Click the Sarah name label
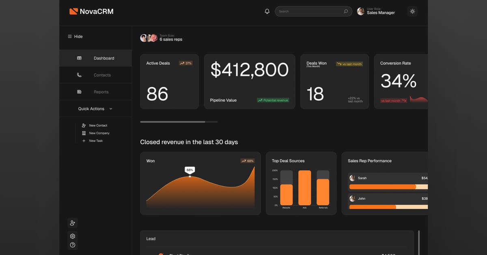 tap(362, 178)
